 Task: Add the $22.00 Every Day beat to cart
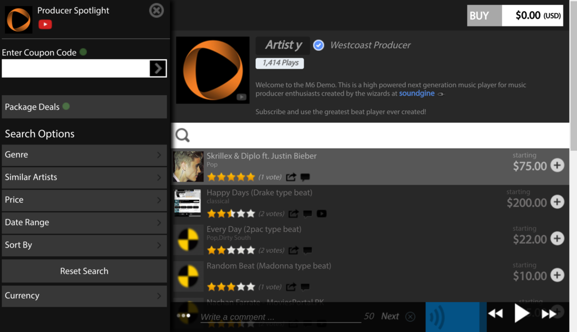(x=557, y=238)
